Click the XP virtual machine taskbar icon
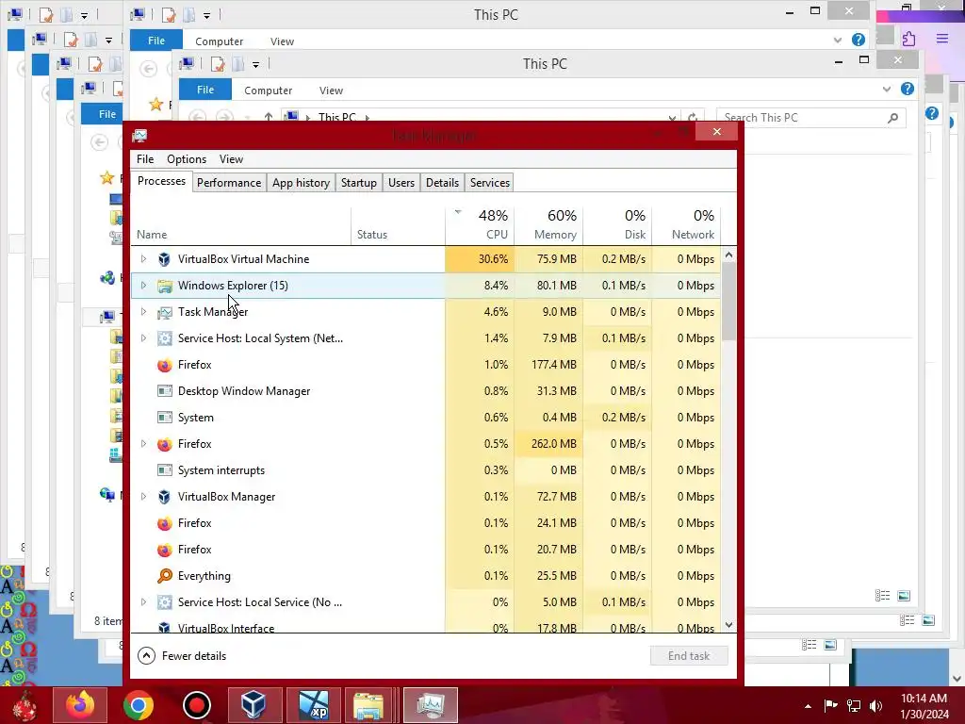The width and height of the screenshot is (965, 724). 313,705
